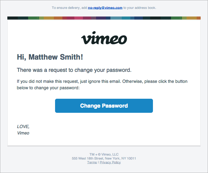
Task: Click the "If you did not make this request" paragraph
Action: (x=102, y=82)
